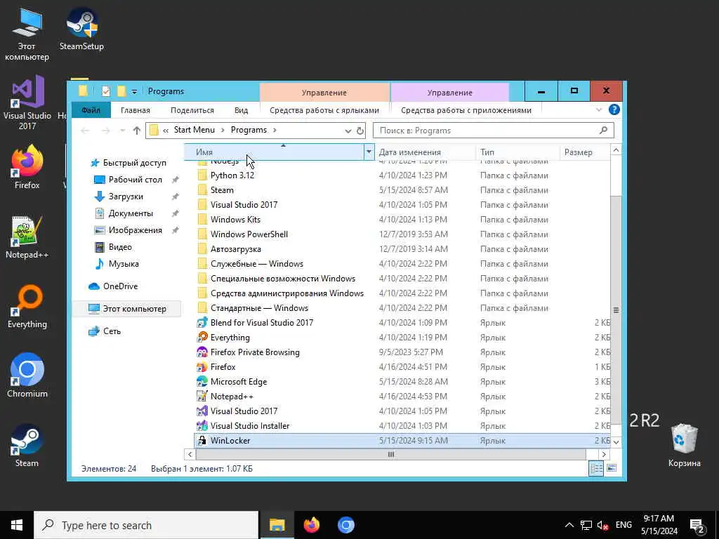Click the taskbar Type here to search box
Screen dimensions: 719x539
coord(146,525)
